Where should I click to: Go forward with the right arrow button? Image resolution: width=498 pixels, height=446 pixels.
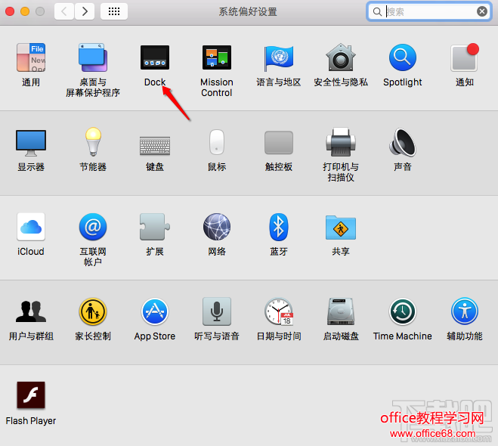[x=85, y=12]
